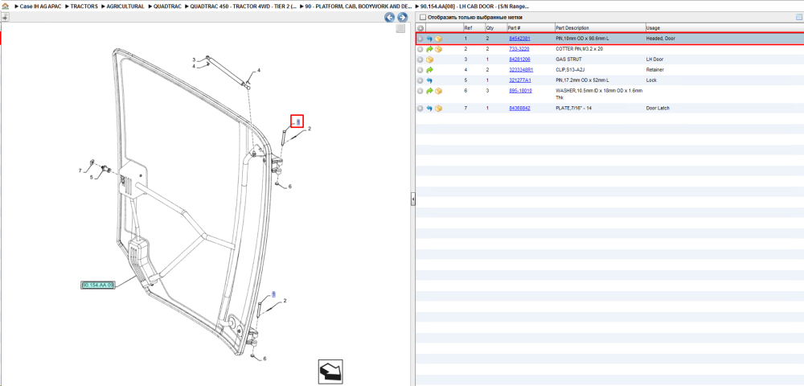The width and height of the screenshot is (804, 386).
Task: Select callout 7 on the door diagram
Action: tap(80, 170)
